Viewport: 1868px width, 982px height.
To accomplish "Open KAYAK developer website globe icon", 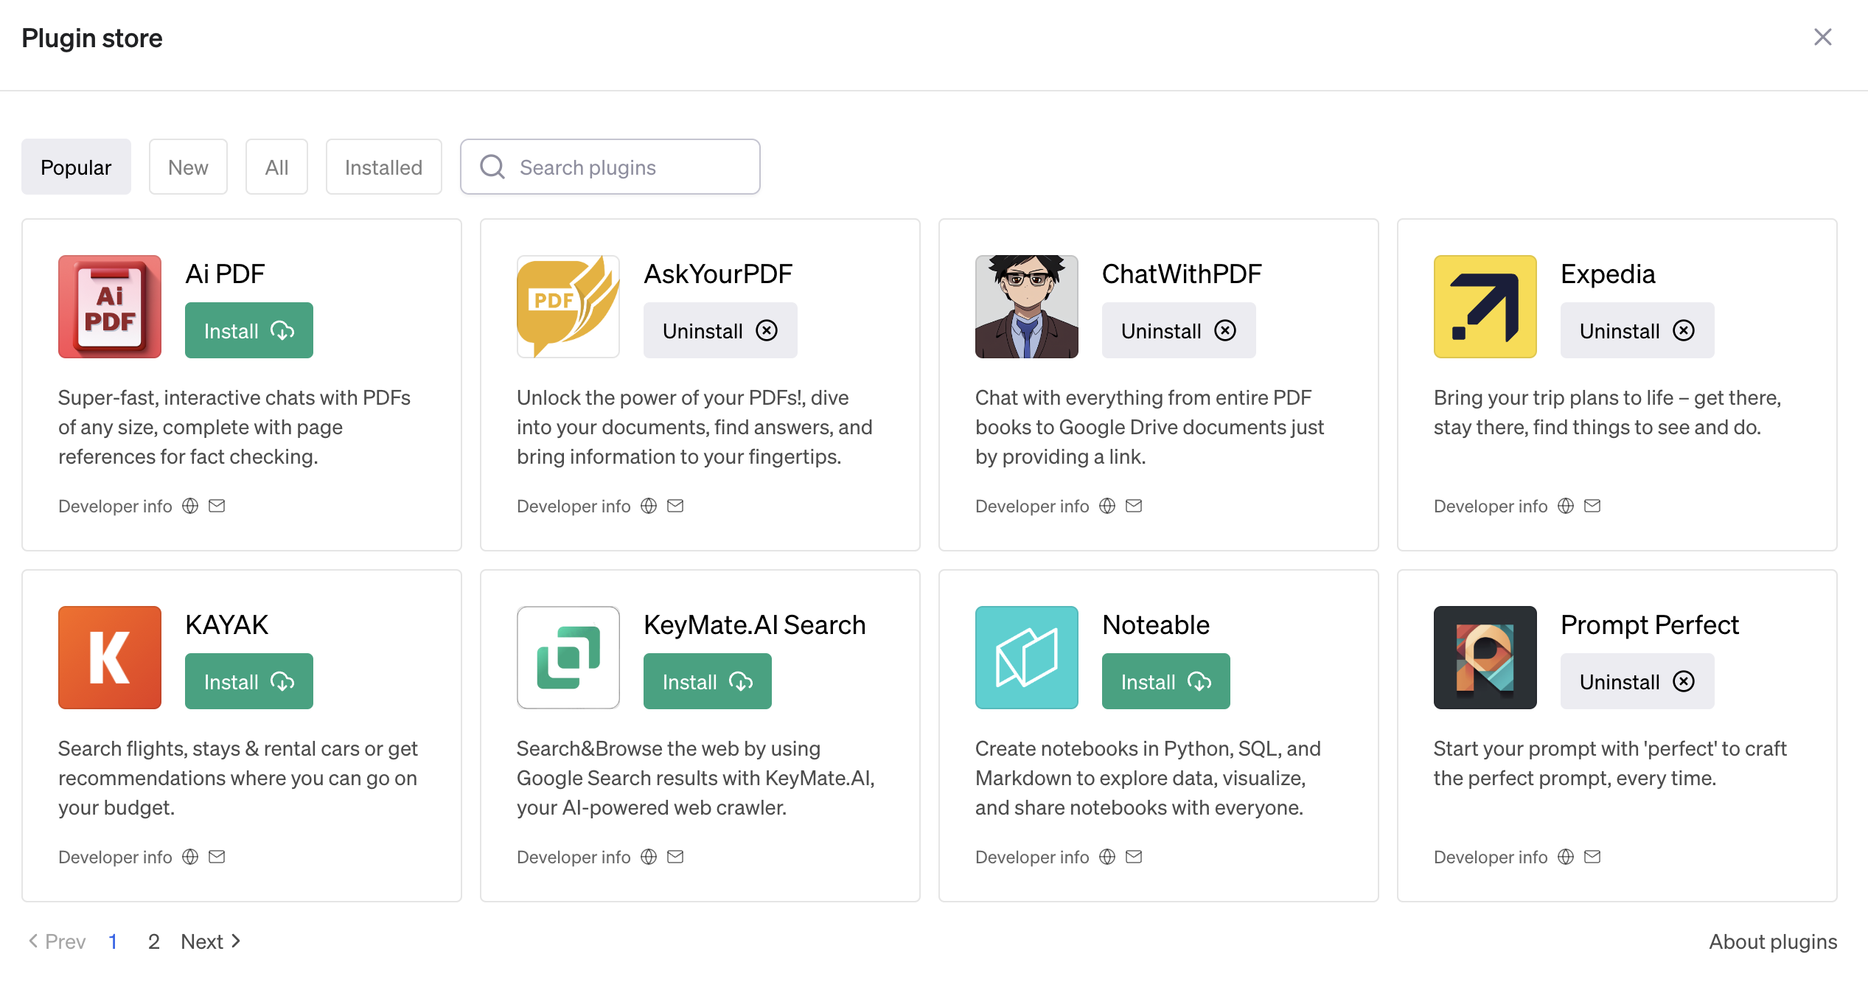I will 190,857.
